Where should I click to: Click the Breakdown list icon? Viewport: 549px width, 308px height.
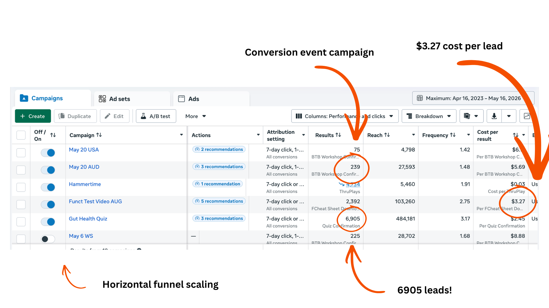pyautogui.click(x=409, y=116)
